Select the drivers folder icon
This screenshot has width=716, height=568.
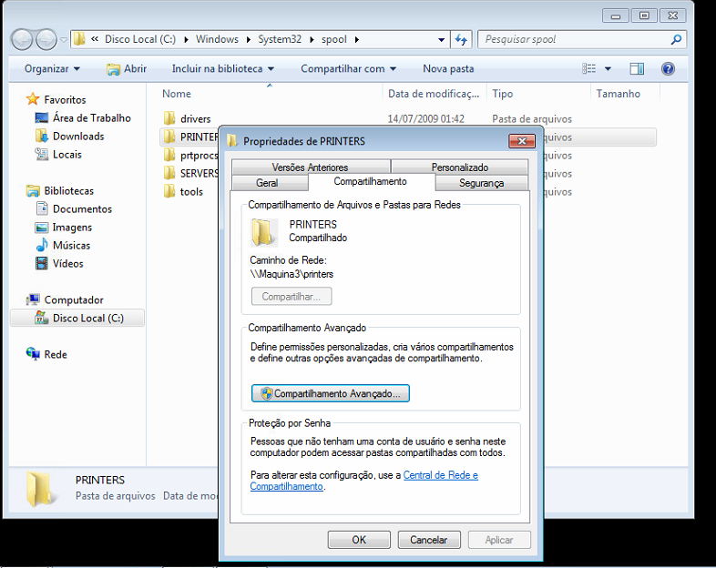tap(169, 118)
